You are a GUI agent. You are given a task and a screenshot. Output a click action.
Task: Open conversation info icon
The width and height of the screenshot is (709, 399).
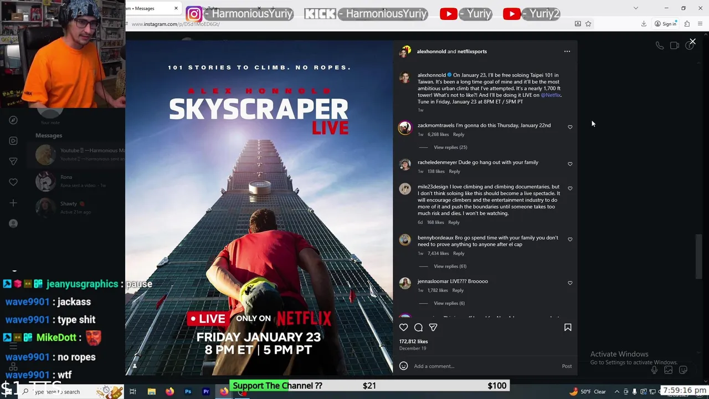click(689, 46)
